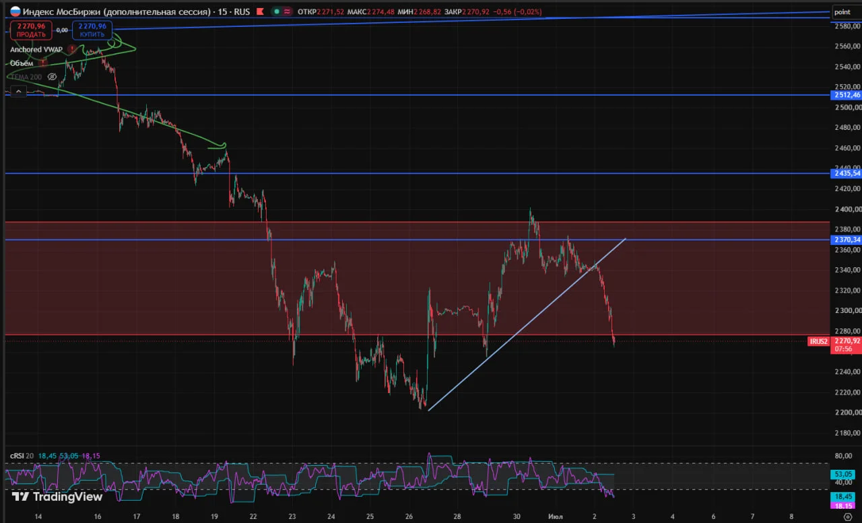Screen dimensions: 862x523
Task: Toggle TEMA 200 visibility eye icon
Action: 53,77
